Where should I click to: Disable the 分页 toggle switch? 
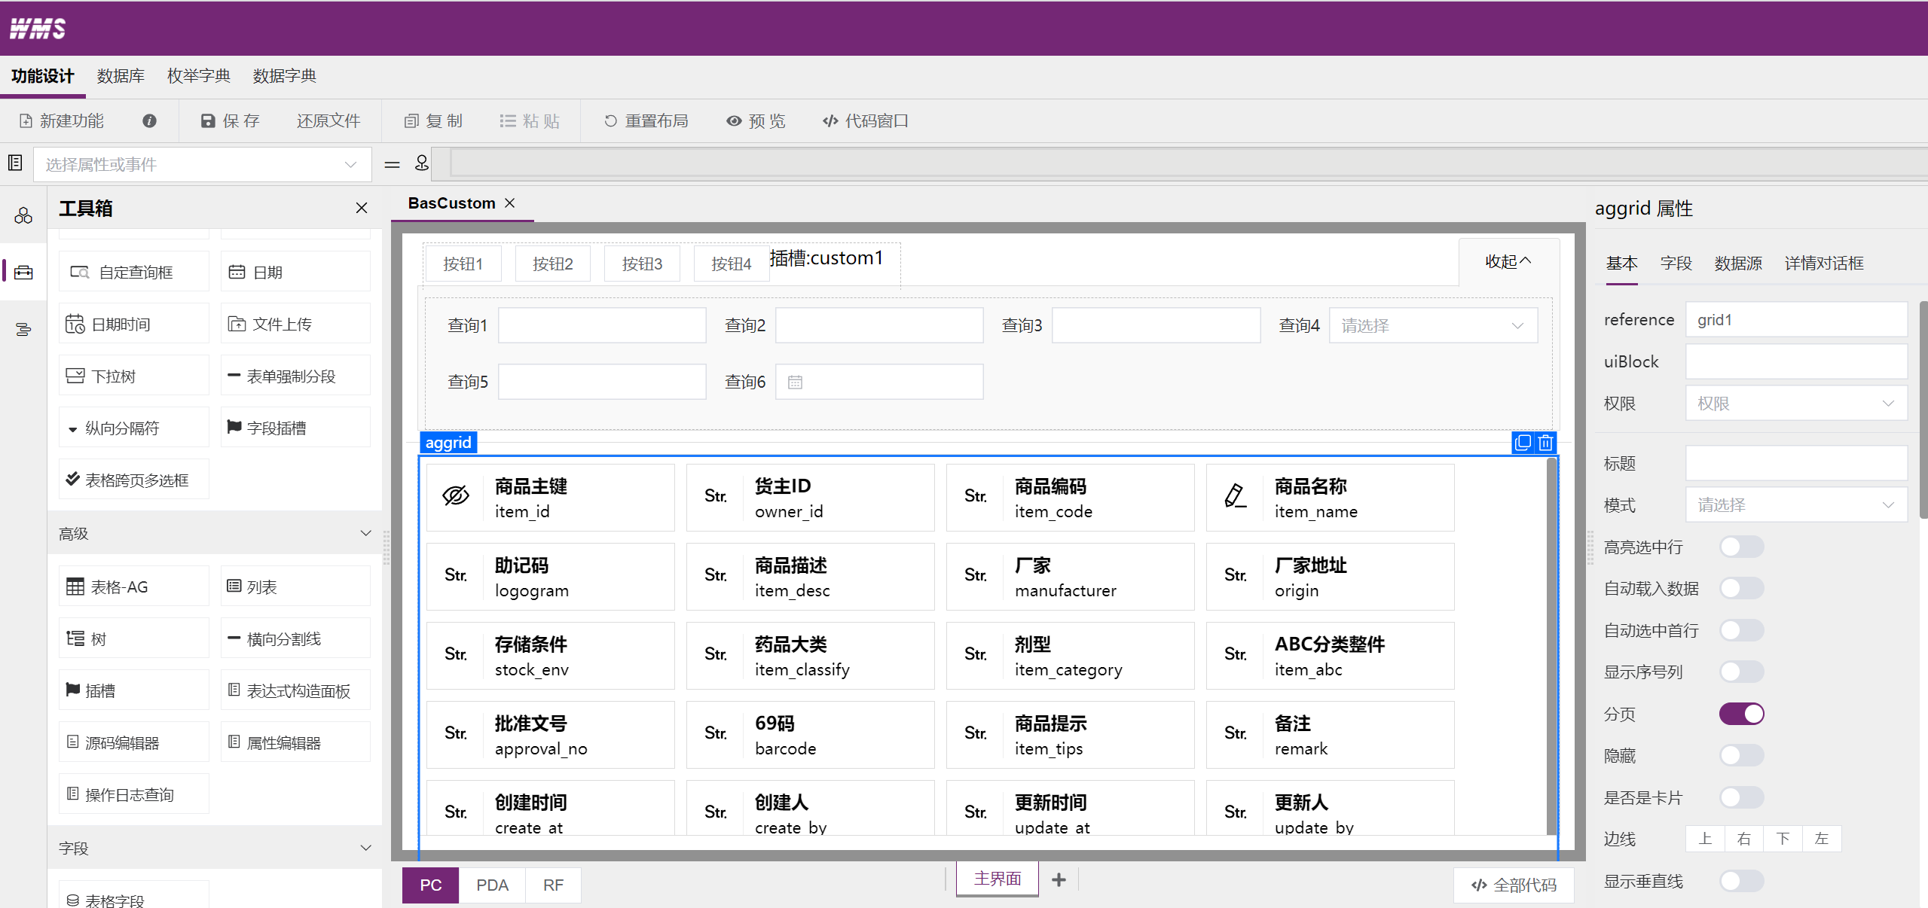(1741, 714)
